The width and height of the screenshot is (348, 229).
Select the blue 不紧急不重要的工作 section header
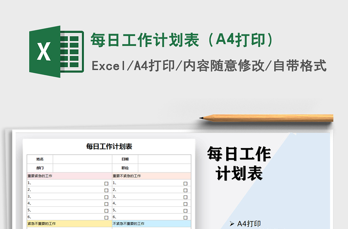click(151, 224)
